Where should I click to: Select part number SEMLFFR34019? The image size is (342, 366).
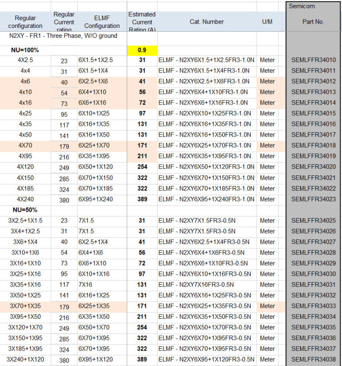coord(313,156)
